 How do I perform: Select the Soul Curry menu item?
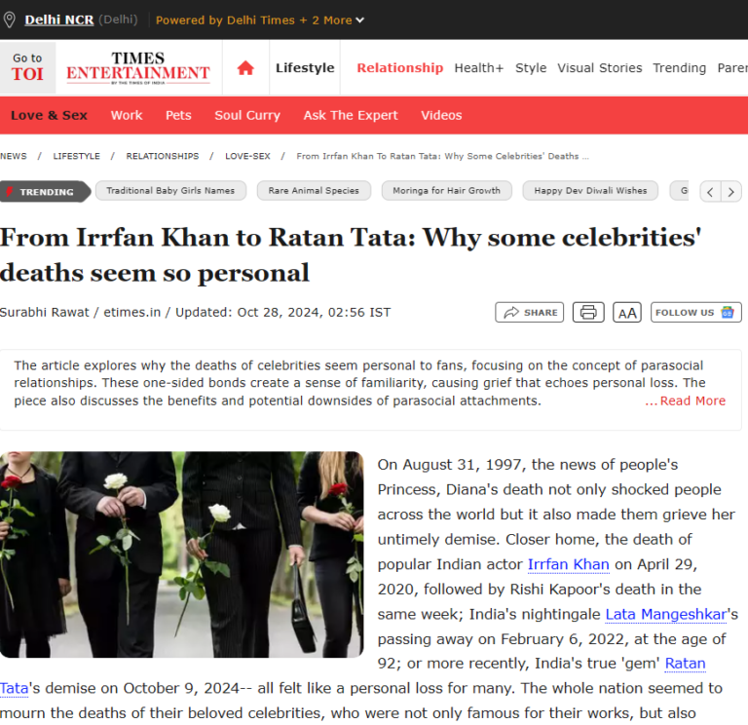247,115
